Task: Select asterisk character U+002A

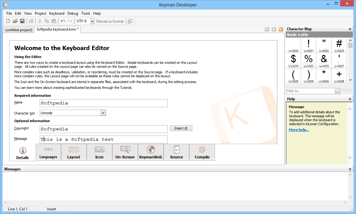Action: pos(324,76)
